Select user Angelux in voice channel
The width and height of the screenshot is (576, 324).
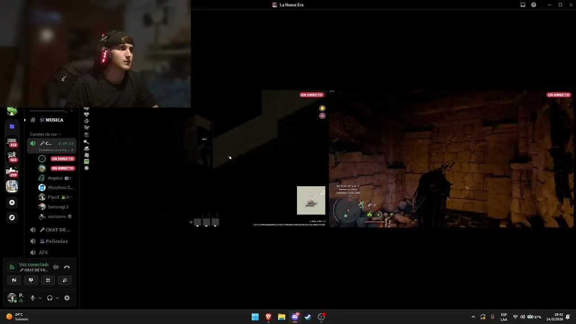tap(56, 178)
